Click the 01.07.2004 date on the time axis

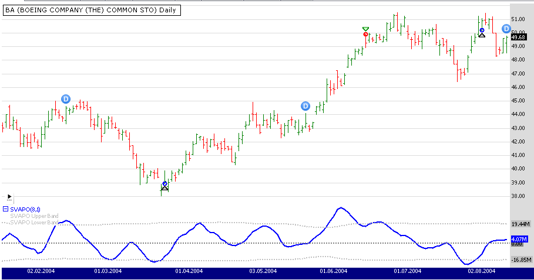(x=408, y=271)
